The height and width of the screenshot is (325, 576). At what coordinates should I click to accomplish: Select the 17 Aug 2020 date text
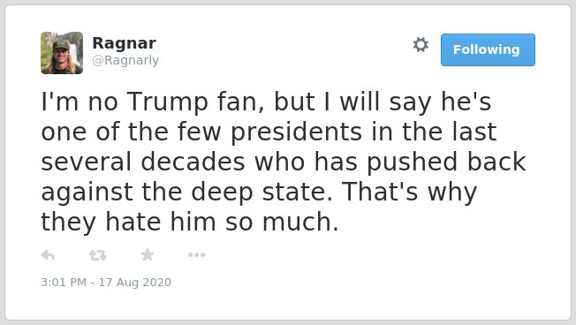coord(135,283)
